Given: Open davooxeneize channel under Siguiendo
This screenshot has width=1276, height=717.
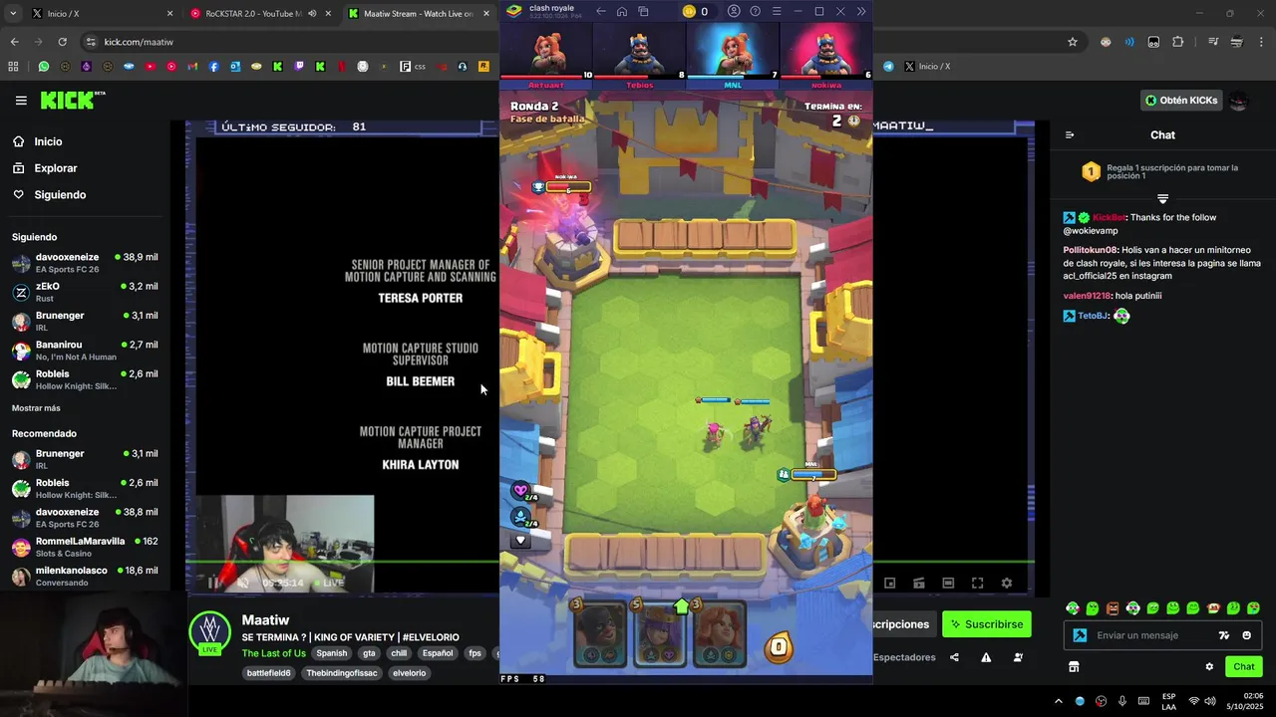Looking at the screenshot, I should click(85, 263).
